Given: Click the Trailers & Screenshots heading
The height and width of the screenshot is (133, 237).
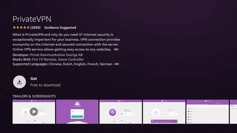Looking at the screenshot, I should coord(34,96).
